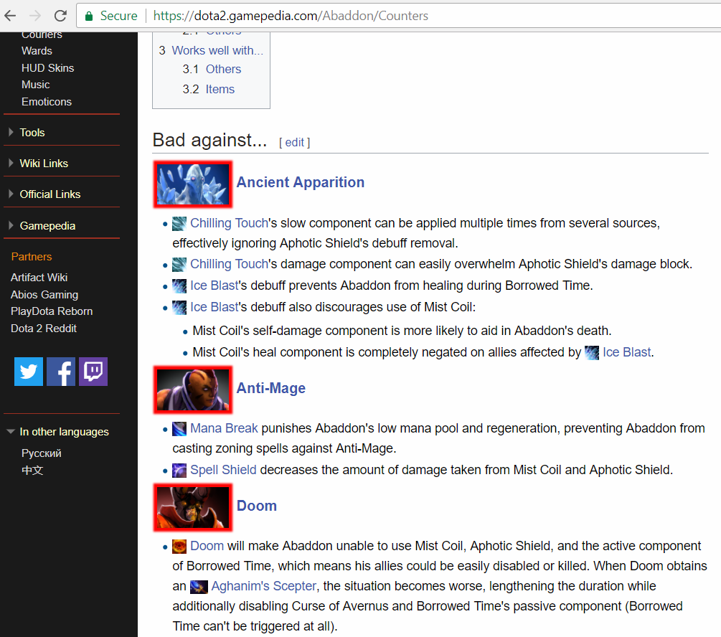Click edit beside Bad against heading
The width and height of the screenshot is (721, 637).
[x=294, y=143]
